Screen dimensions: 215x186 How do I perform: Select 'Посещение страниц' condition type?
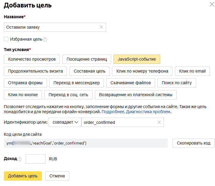click(x=87, y=59)
